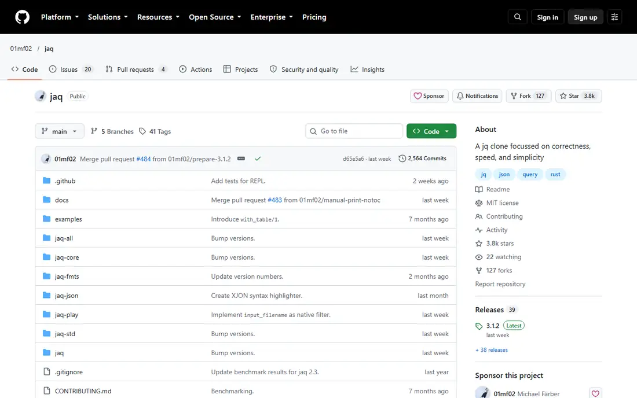The width and height of the screenshot is (637, 398).
Task: Click the heart icon beside Michael Färber
Action: pyautogui.click(x=595, y=393)
